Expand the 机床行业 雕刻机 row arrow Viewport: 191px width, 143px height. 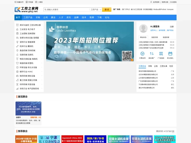[x=42, y=46]
